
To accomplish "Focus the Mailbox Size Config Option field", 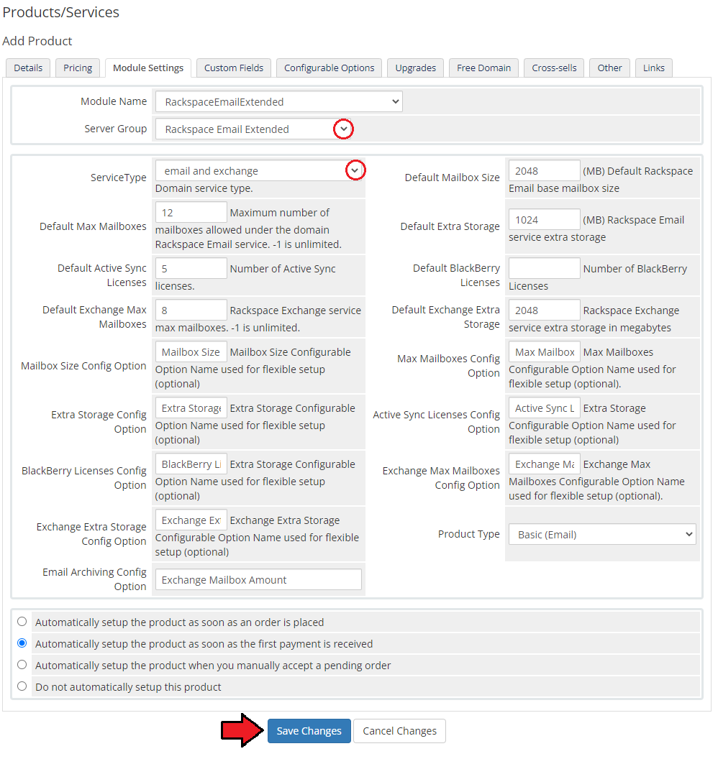I will [x=191, y=352].
